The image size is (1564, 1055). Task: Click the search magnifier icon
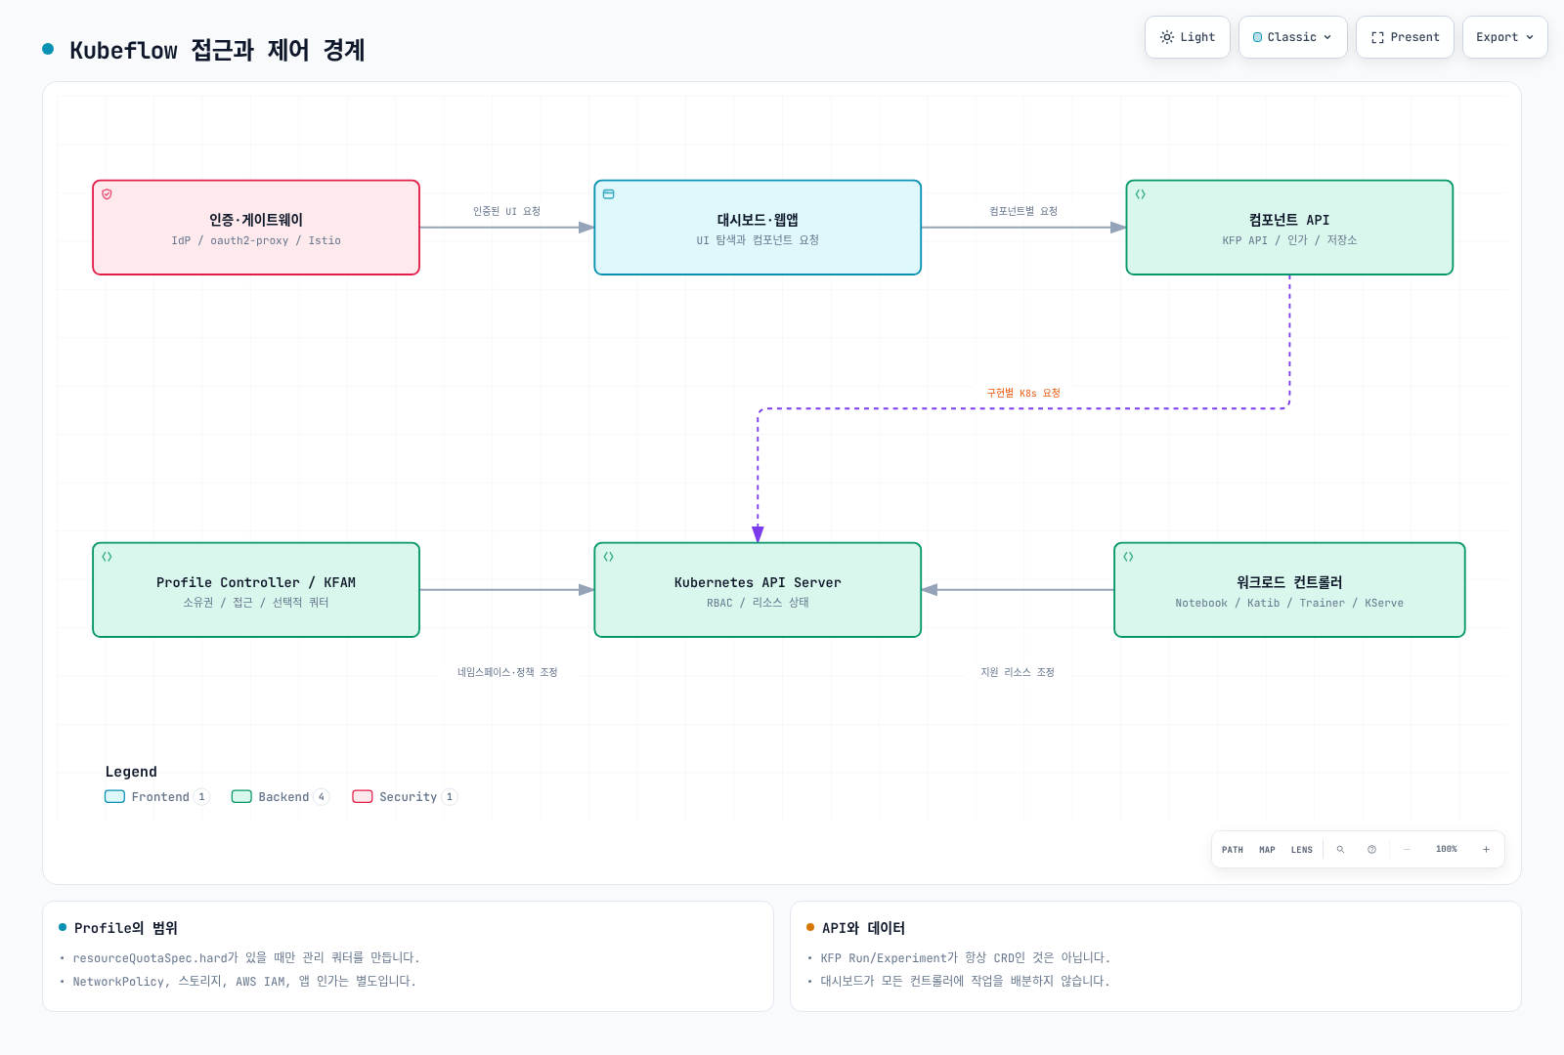1340,850
